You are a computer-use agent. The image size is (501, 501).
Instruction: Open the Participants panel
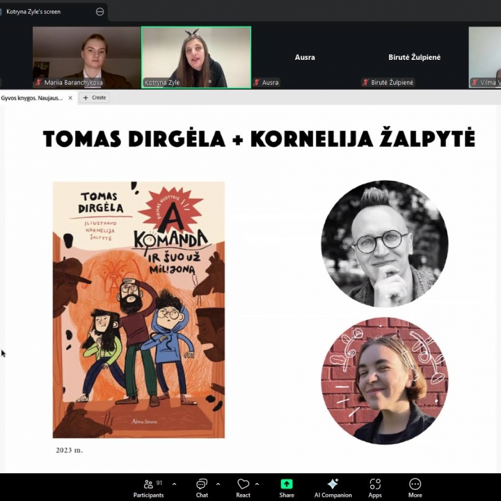148,486
